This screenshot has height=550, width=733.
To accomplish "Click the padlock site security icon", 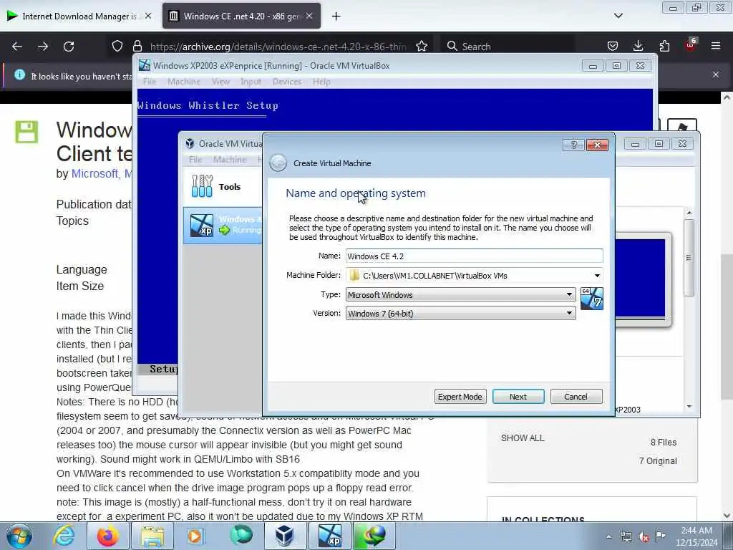I will click(x=137, y=47).
